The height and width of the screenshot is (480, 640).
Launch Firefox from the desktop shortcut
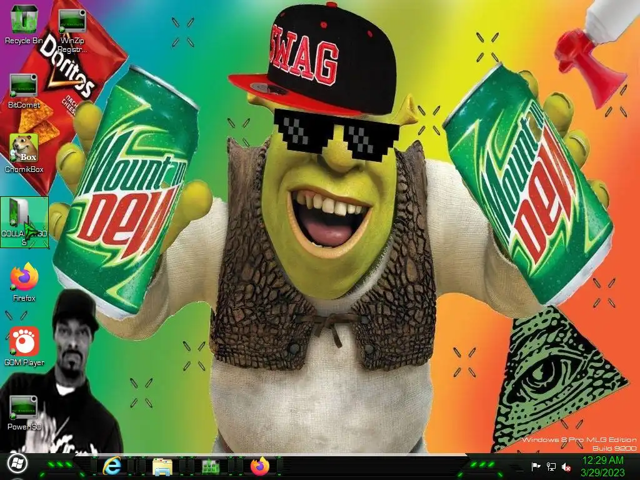point(24,282)
